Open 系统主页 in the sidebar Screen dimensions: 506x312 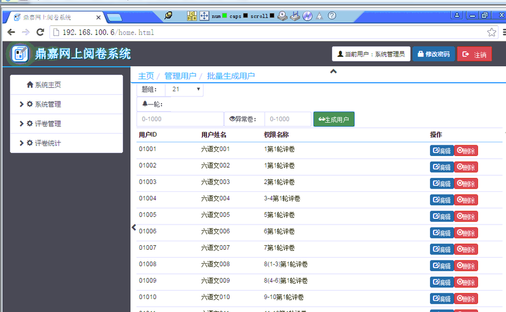coord(66,85)
